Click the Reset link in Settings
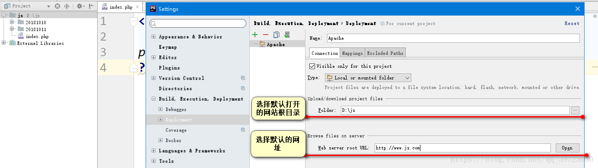The image size is (598, 168). pyautogui.click(x=572, y=23)
